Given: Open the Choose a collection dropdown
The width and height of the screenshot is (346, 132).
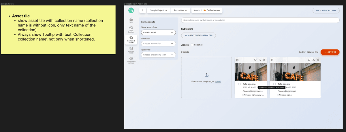Looking at the screenshot, I should coord(158,44).
